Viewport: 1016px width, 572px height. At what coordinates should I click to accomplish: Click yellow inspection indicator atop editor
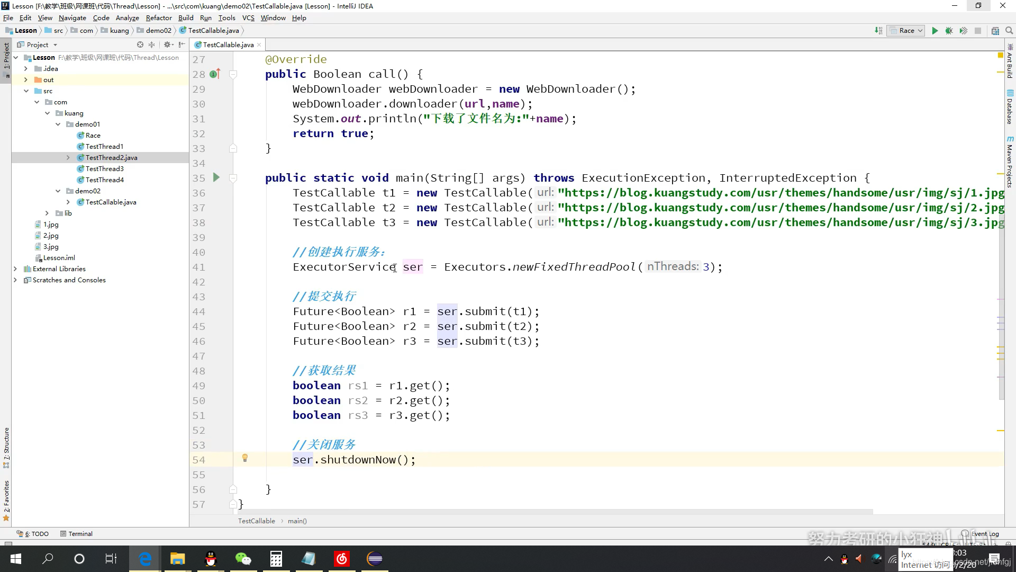click(x=1000, y=55)
